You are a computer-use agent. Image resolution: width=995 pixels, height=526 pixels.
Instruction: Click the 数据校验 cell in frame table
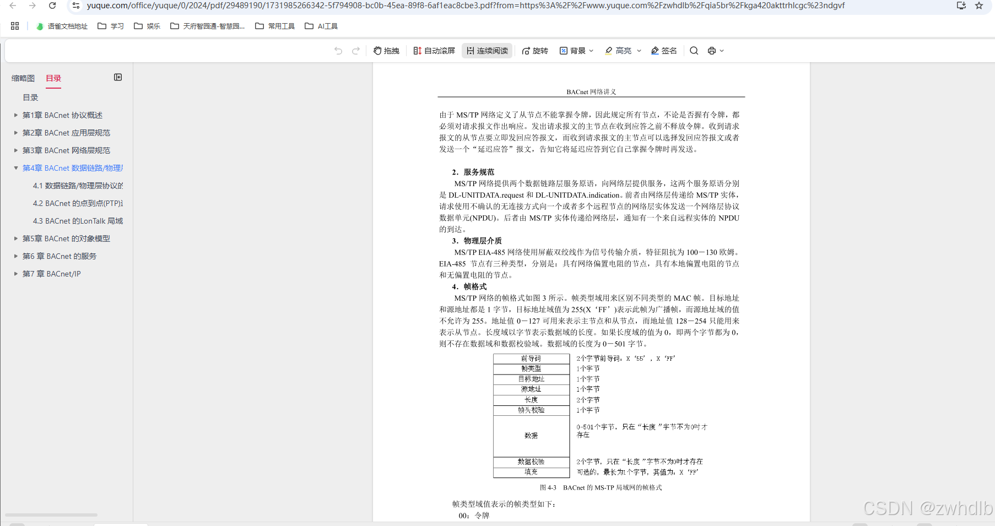(531, 462)
